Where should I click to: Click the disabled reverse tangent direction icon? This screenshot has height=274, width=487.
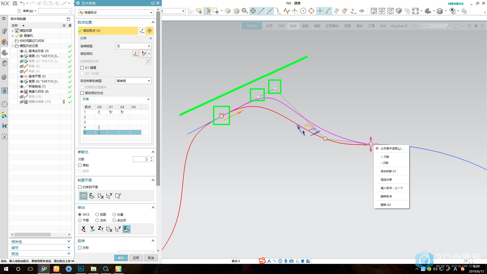click(x=148, y=61)
